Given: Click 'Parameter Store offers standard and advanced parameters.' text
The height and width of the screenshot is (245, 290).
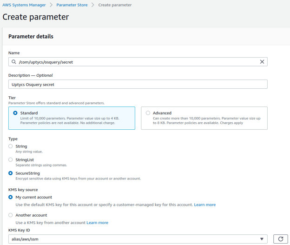Looking at the screenshot, I should pyautogui.click(x=56, y=103).
